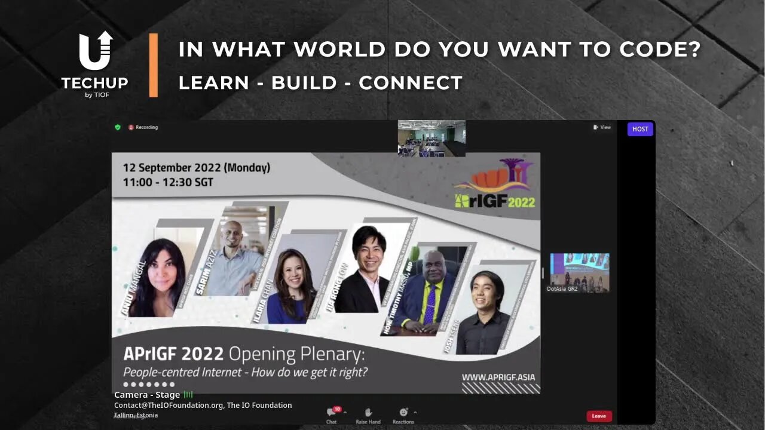Expand the Chat options caret

pos(345,412)
